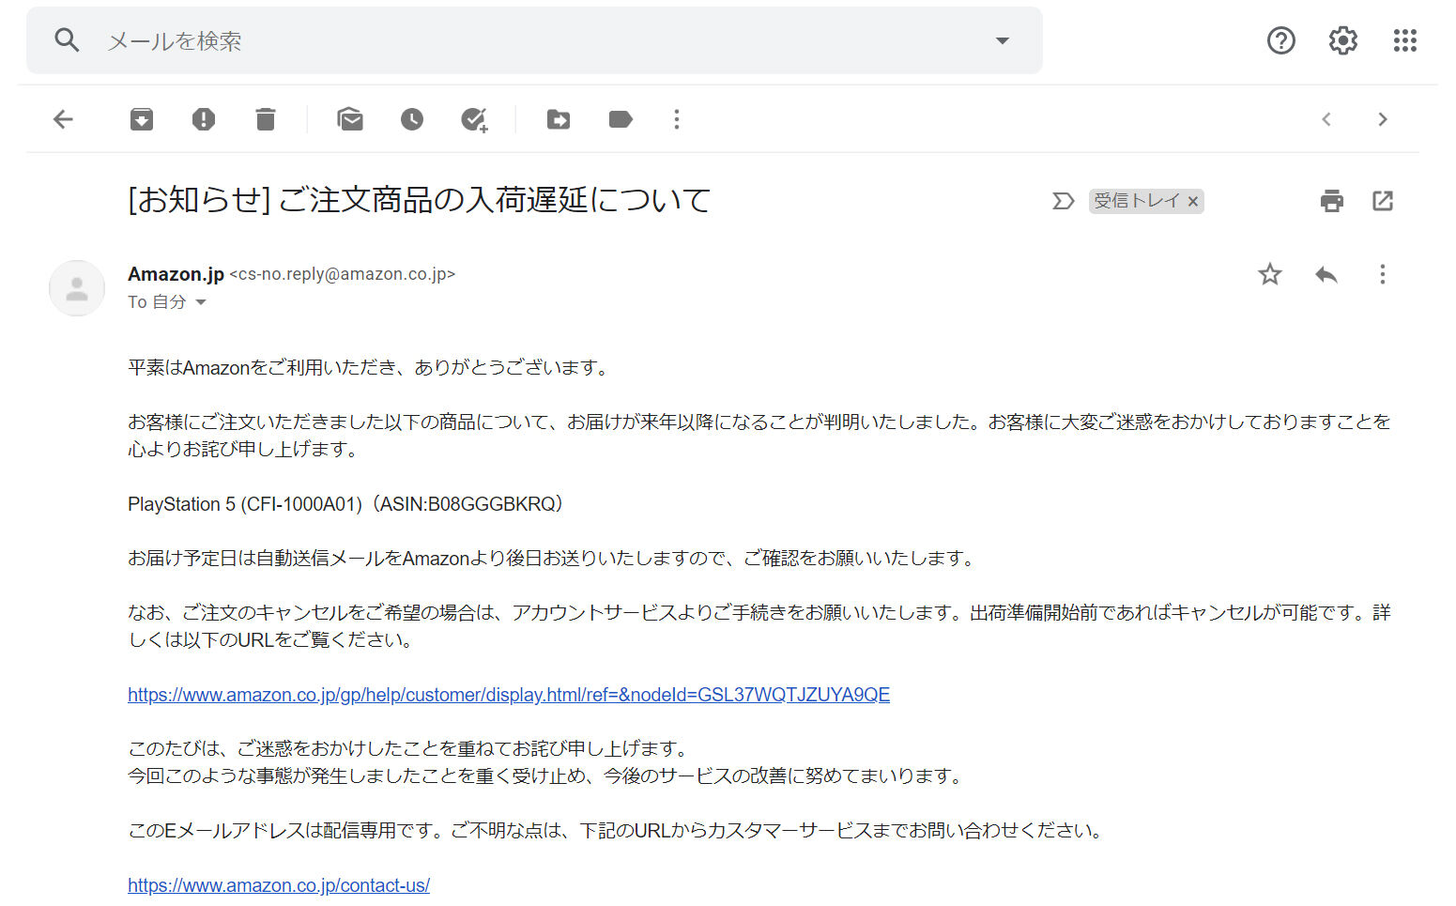Open search options dropdown arrow
Viewport: 1456px width, 906px height.
click(1003, 40)
